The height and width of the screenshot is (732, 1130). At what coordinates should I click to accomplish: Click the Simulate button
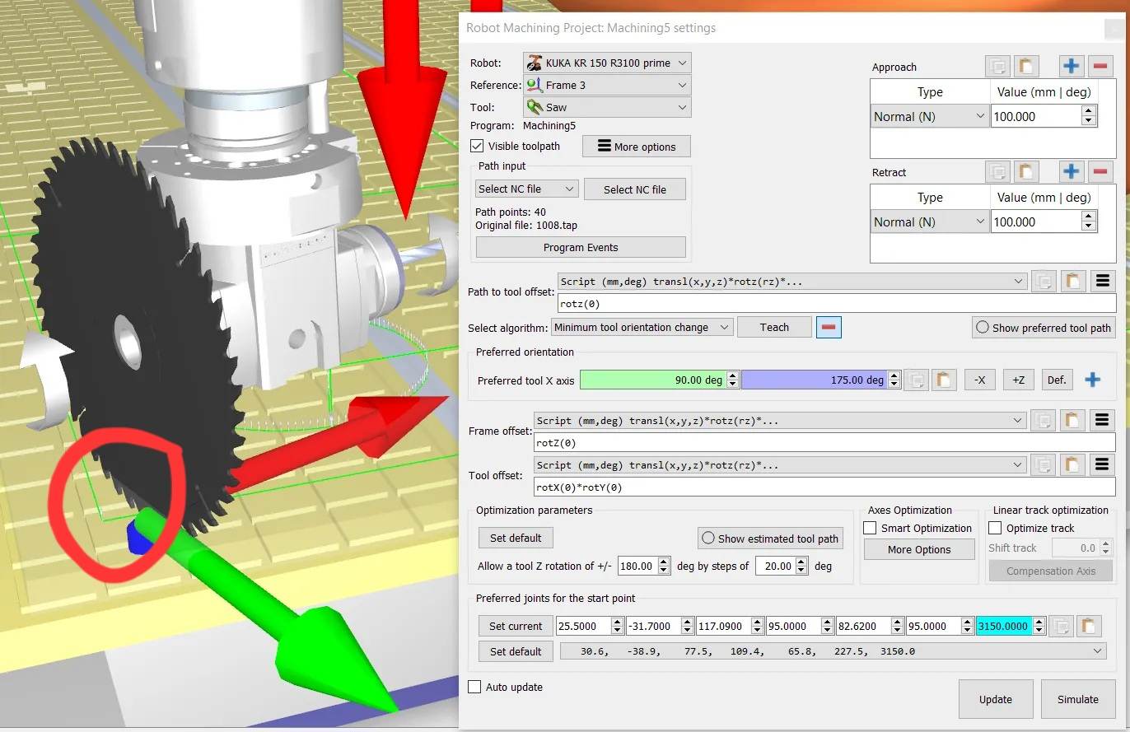coord(1077,699)
